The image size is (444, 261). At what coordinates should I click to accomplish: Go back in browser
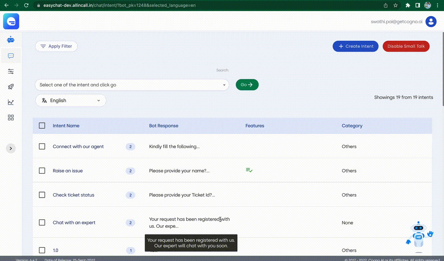(x=6, y=5)
